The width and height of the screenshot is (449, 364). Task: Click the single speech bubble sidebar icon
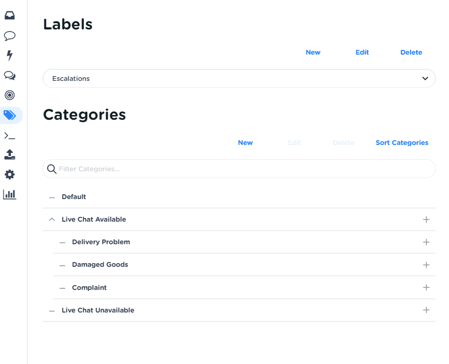(x=9, y=36)
